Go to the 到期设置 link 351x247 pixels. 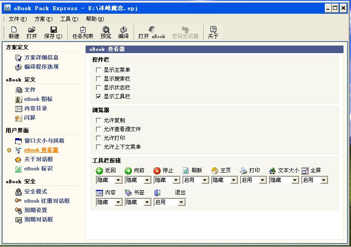35,210
